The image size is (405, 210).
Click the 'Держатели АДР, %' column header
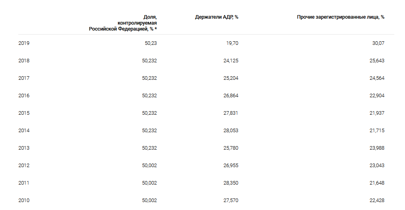(216, 17)
